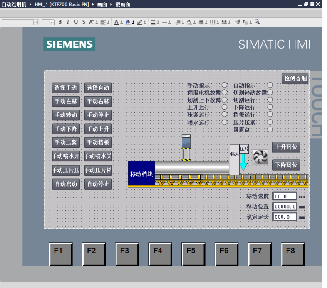Select the cyan down arrow graphic
Screen dimensions: 327x288
click(x=243, y=162)
